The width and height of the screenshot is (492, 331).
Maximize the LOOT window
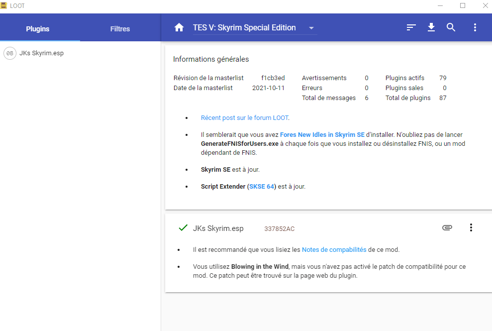pyautogui.click(x=463, y=6)
